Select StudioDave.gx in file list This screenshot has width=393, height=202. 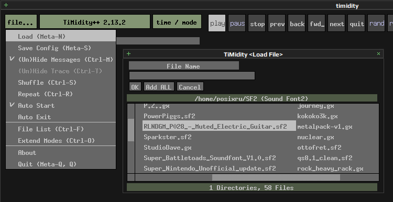tap(168, 148)
